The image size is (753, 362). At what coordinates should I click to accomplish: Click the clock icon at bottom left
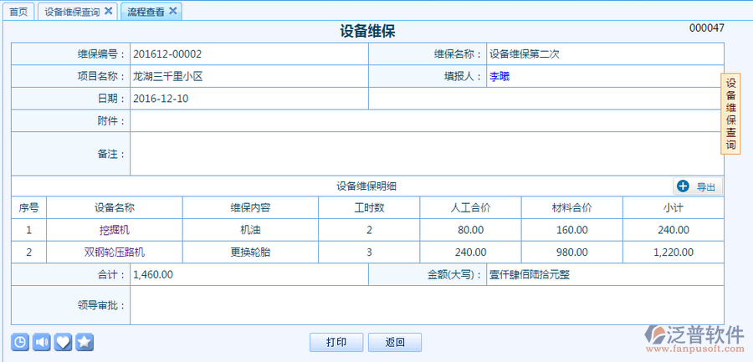[19, 342]
